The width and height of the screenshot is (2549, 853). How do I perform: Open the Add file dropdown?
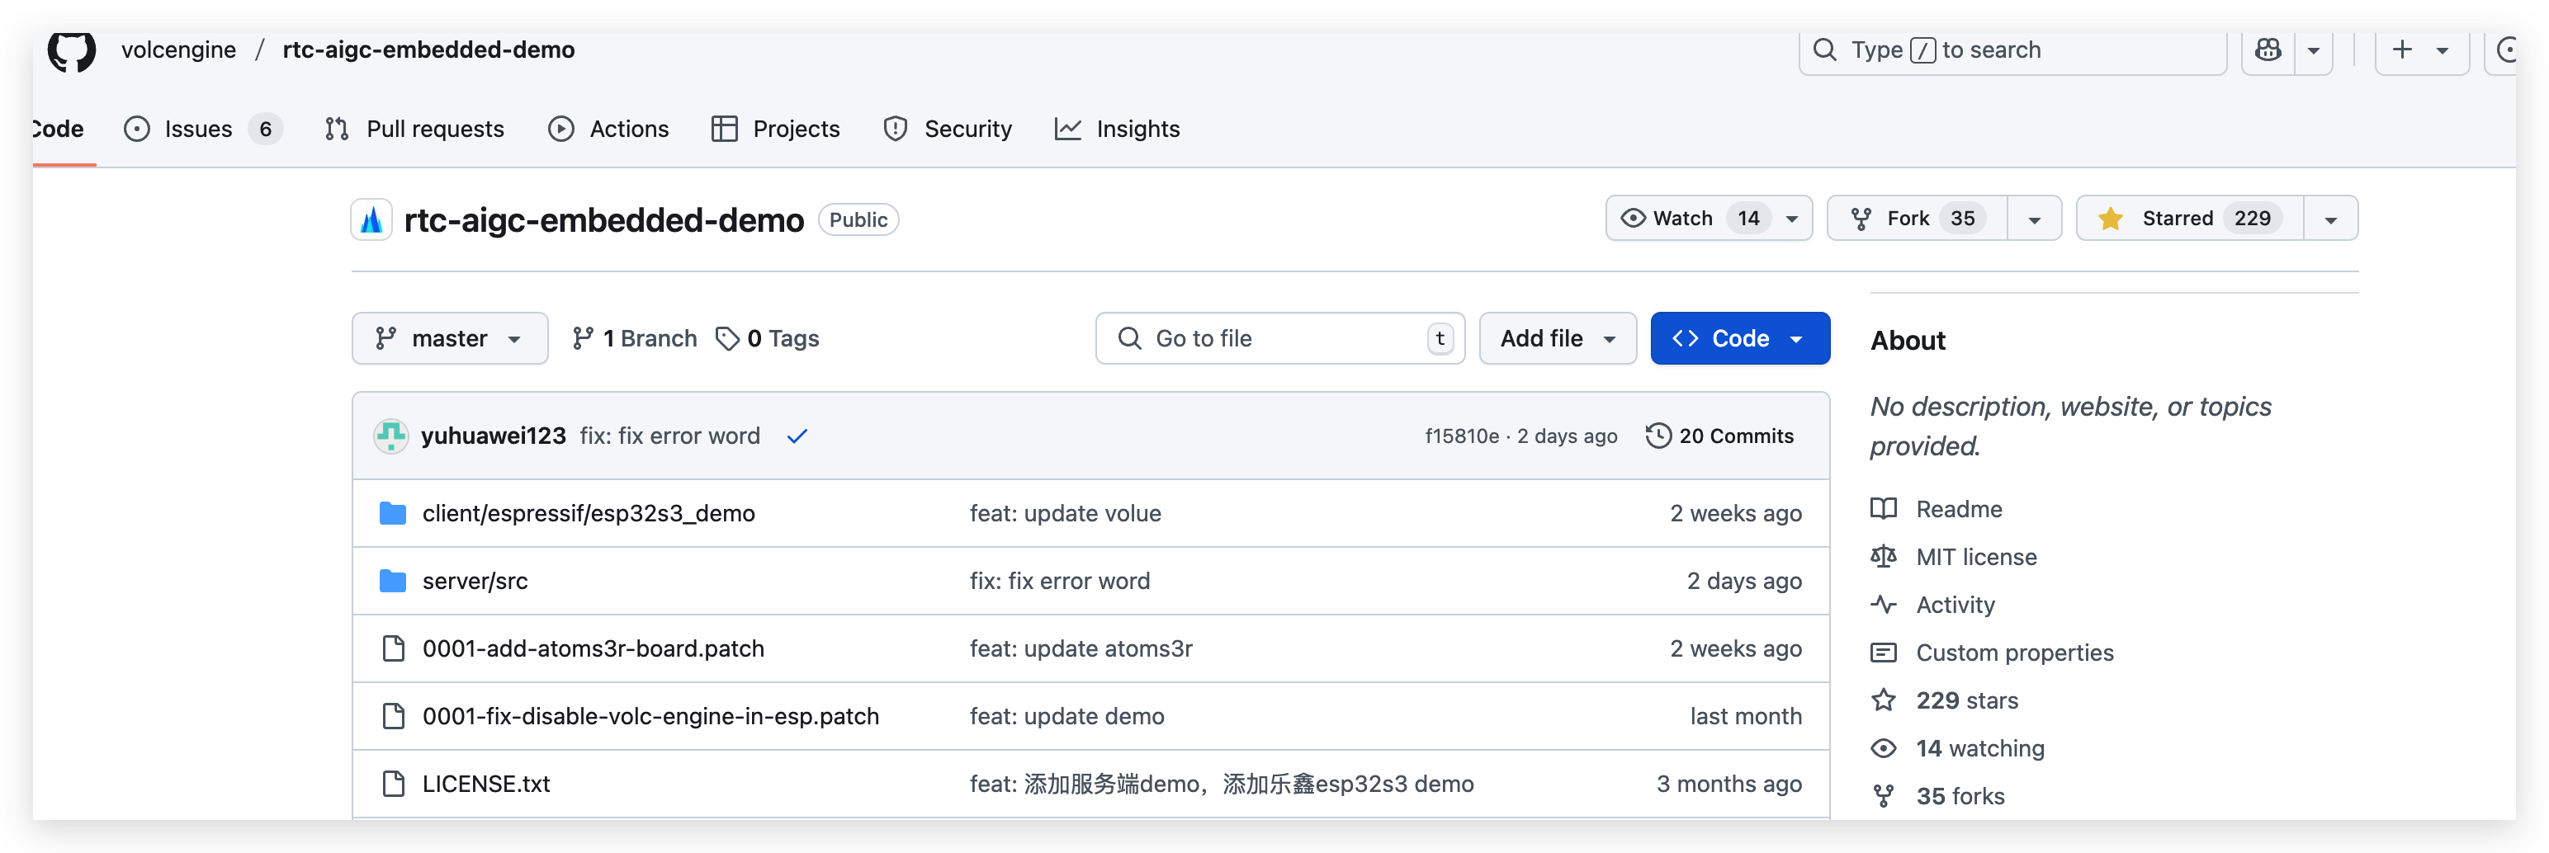pyautogui.click(x=1558, y=338)
